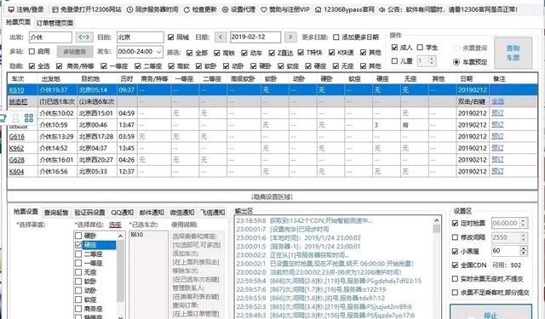Click train number K604 link
Screen dimensions: 545x319
click(16, 172)
